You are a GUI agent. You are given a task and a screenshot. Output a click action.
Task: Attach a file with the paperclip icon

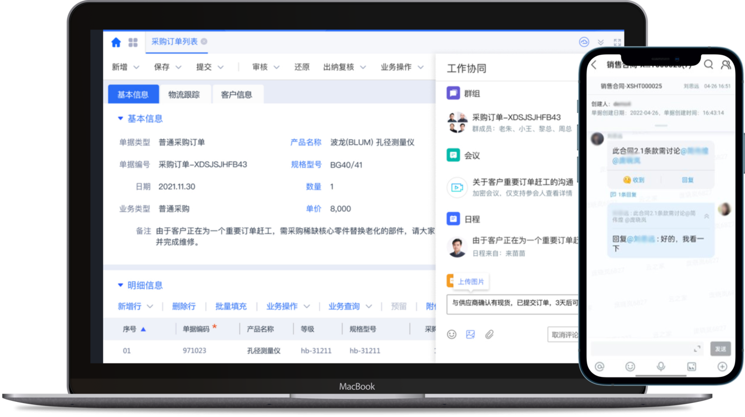(x=489, y=334)
